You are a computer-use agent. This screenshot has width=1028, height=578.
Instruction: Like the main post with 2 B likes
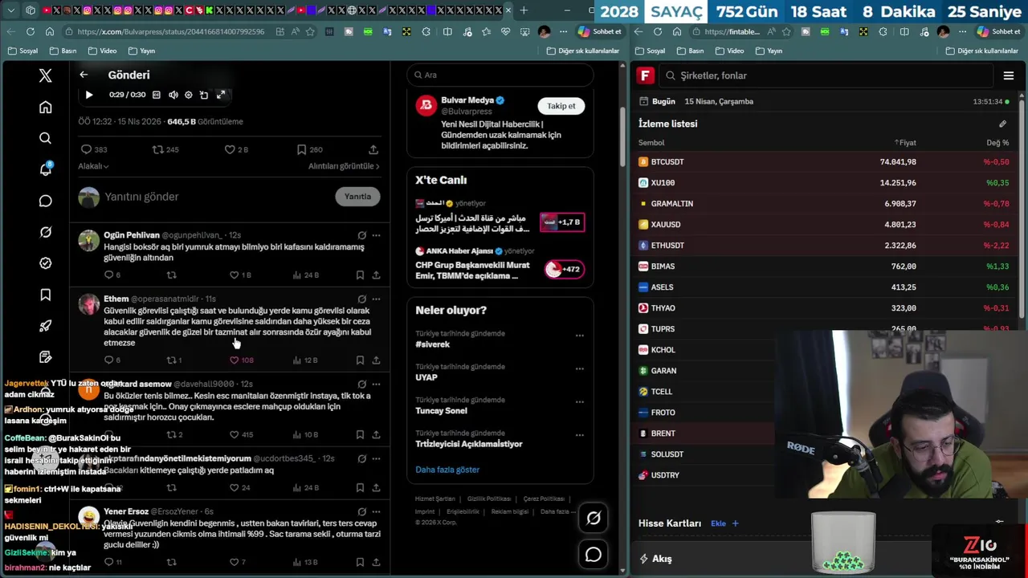(236, 149)
